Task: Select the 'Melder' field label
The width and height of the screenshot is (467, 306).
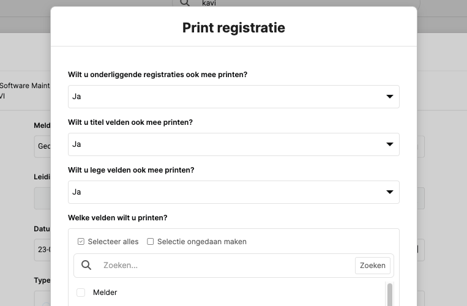Action: coord(105,293)
